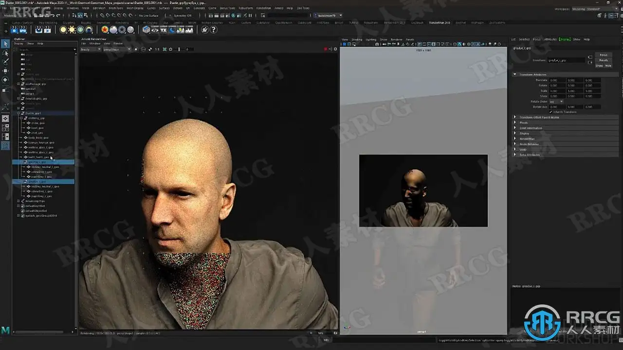
Task: Open the Deform menu
Action: [177, 8]
